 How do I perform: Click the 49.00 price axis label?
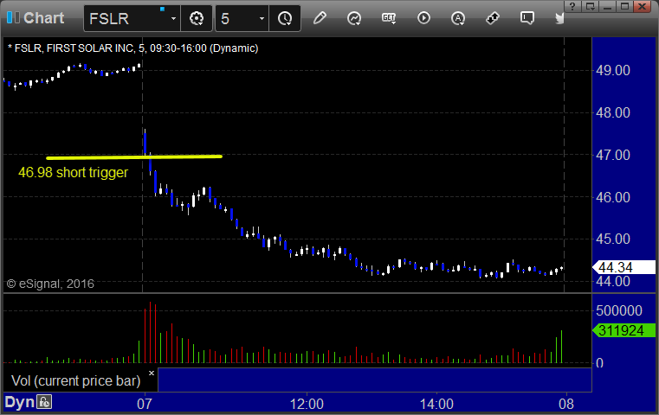coord(613,70)
